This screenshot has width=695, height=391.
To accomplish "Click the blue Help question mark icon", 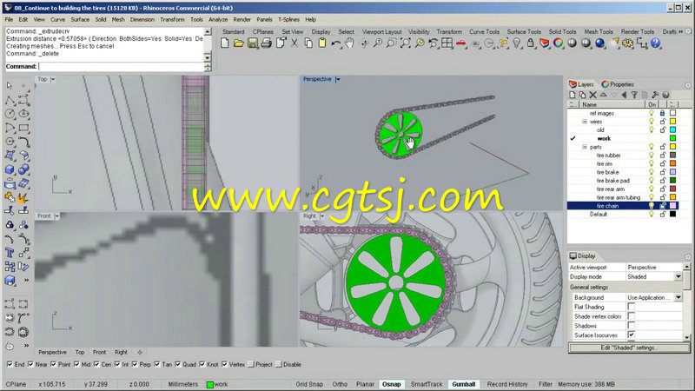I will [656, 43].
